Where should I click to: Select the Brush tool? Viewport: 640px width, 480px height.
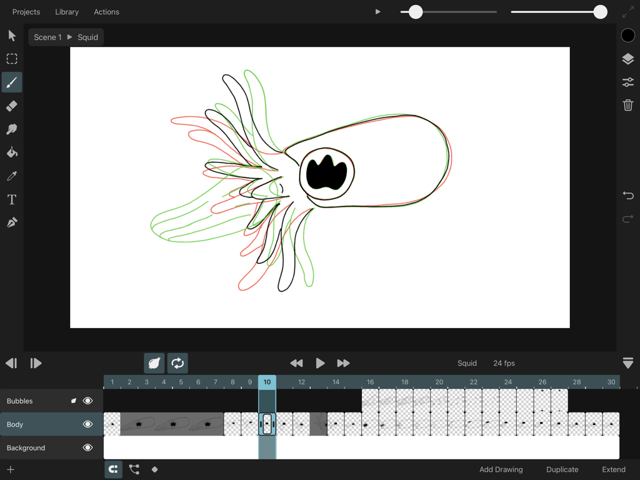tap(11, 82)
